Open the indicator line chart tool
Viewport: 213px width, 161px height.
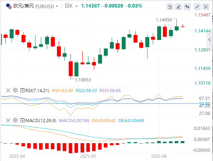coord(170,7)
